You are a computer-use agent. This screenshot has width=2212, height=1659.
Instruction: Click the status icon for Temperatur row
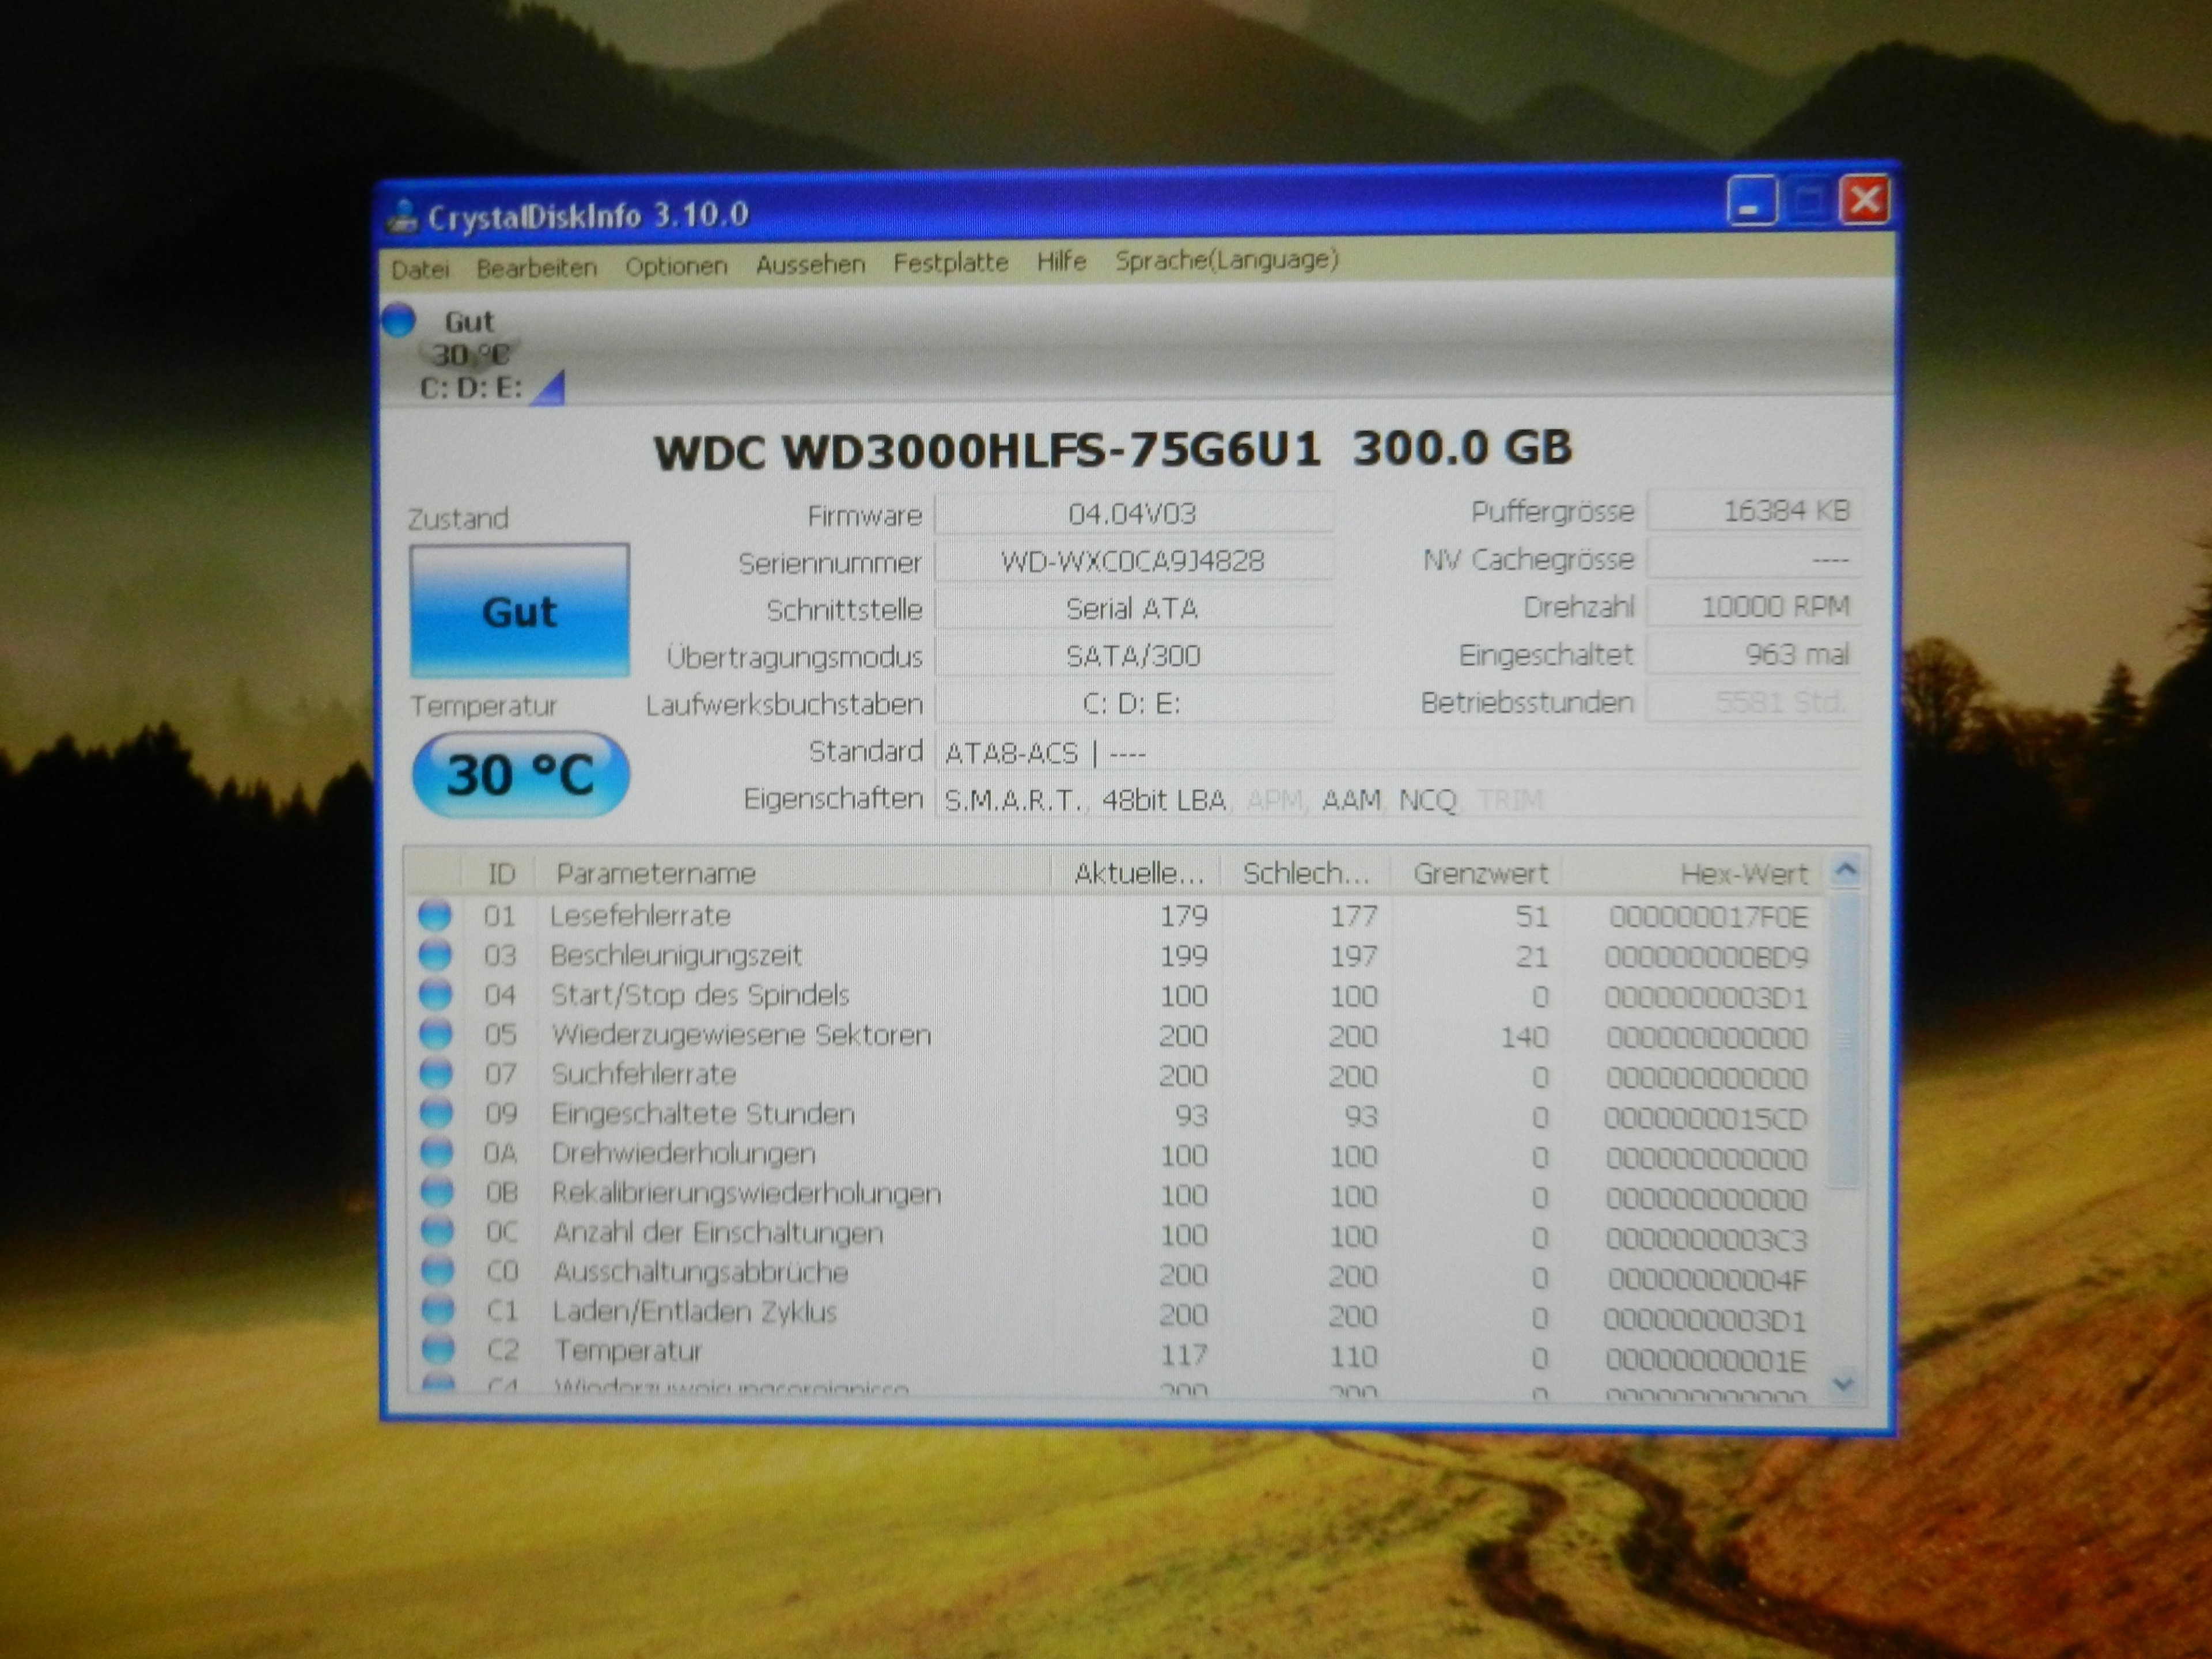438,1350
